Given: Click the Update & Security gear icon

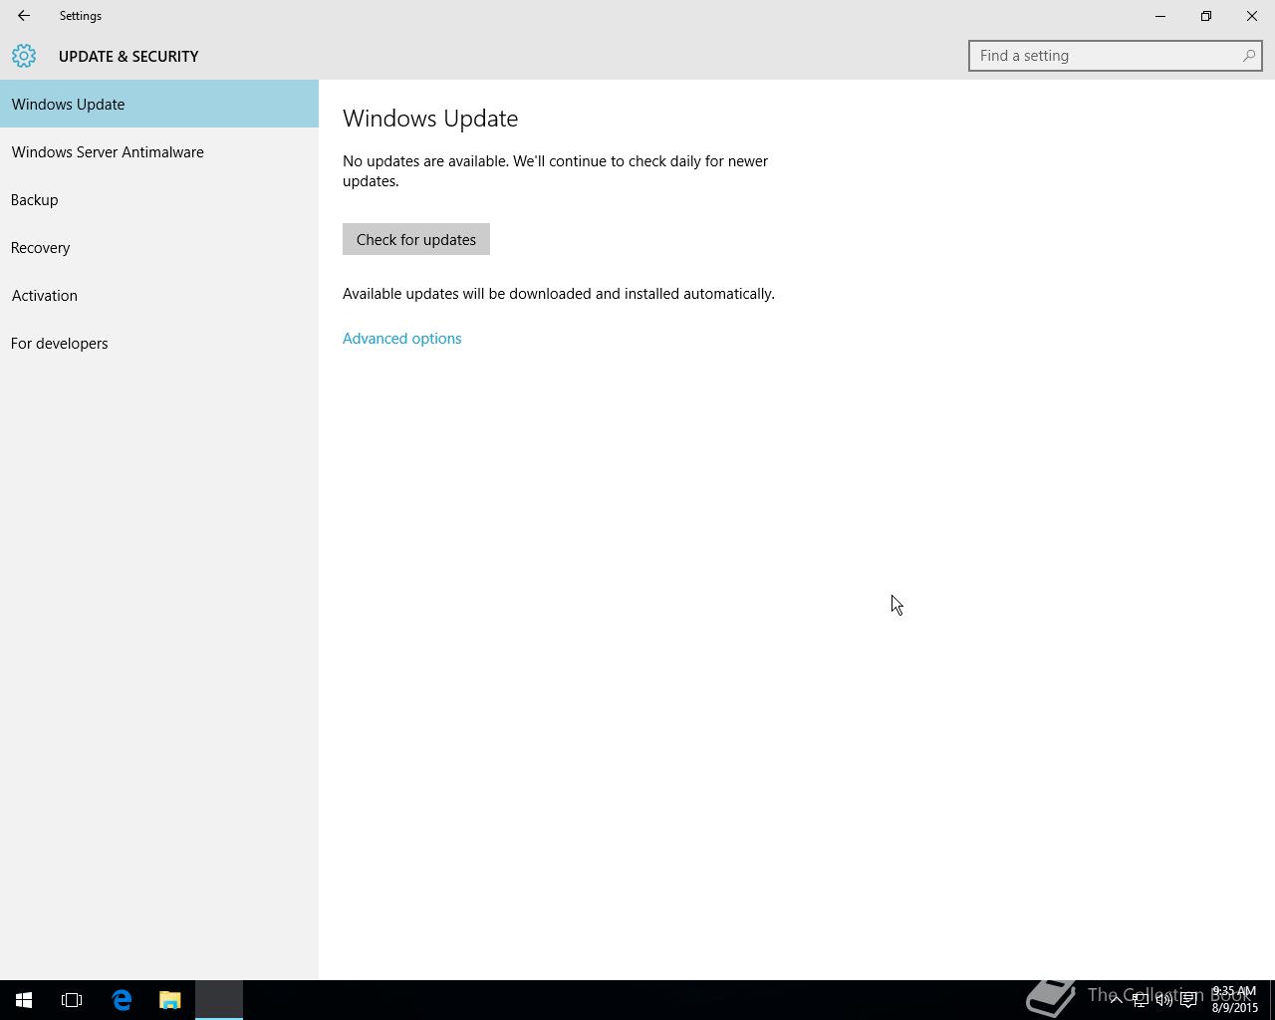Looking at the screenshot, I should tap(24, 56).
